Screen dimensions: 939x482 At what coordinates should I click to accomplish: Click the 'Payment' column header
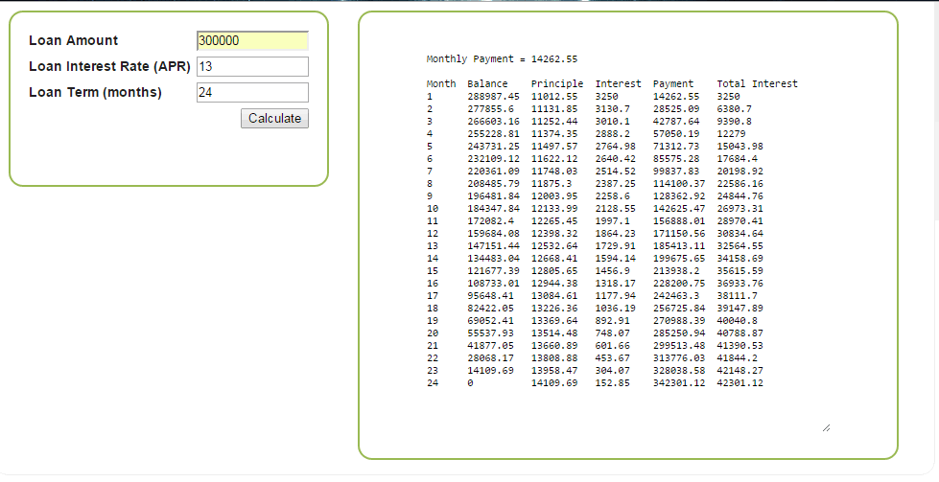point(673,83)
